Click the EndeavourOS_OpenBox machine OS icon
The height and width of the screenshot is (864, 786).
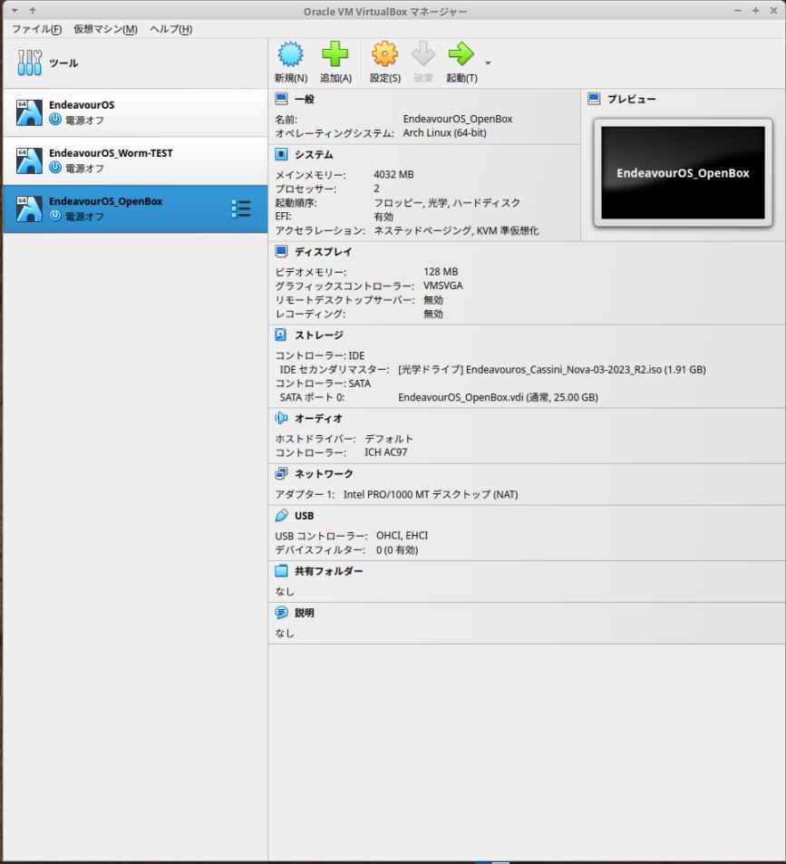tap(29, 209)
